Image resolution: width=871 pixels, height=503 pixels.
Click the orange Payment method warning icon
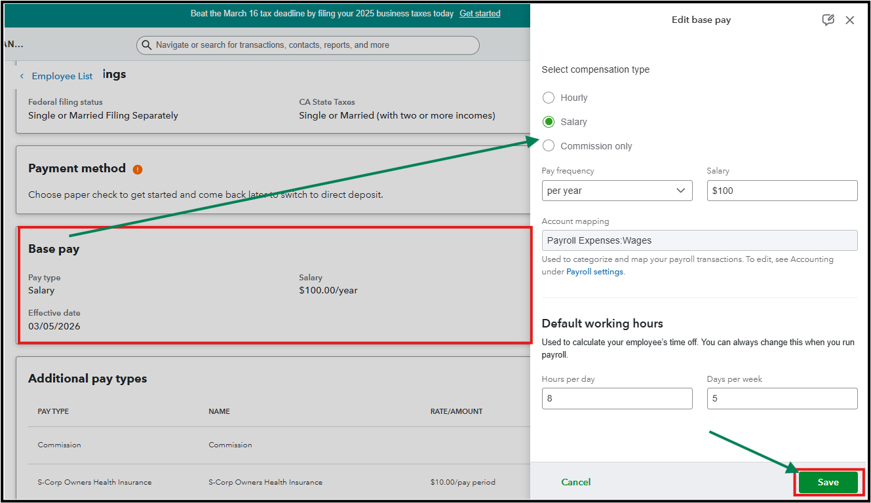tap(138, 170)
